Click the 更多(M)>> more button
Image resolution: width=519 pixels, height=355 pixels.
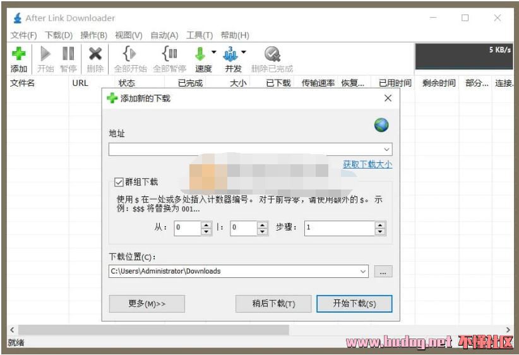(x=147, y=304)
